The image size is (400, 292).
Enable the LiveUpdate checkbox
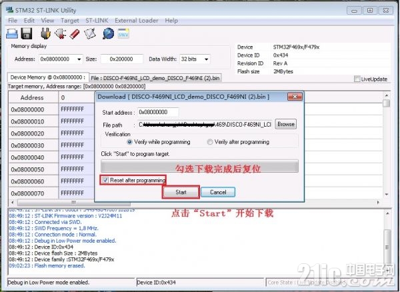coord(357,79)
